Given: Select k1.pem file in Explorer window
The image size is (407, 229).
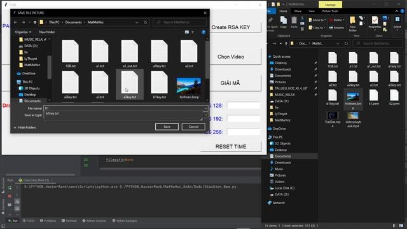Looking at the screenshot, I should click(x=374, y=97).
